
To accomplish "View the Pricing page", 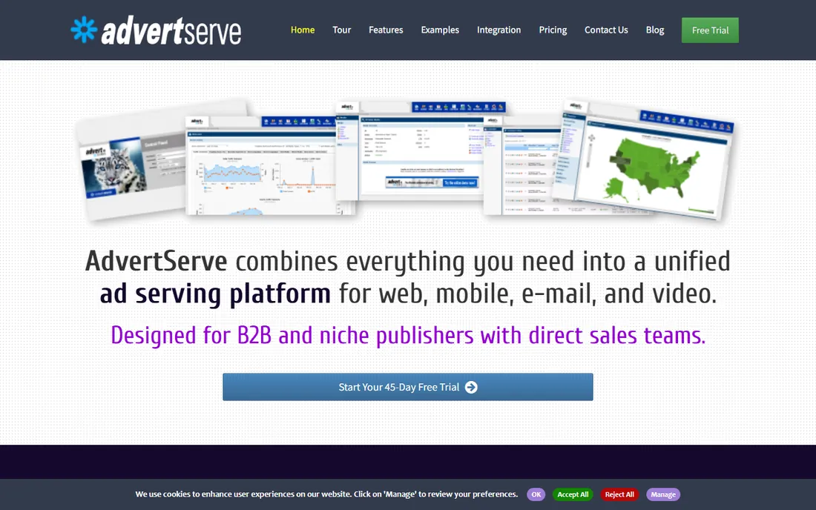I will pyautogui.click(x=553, y=30).
